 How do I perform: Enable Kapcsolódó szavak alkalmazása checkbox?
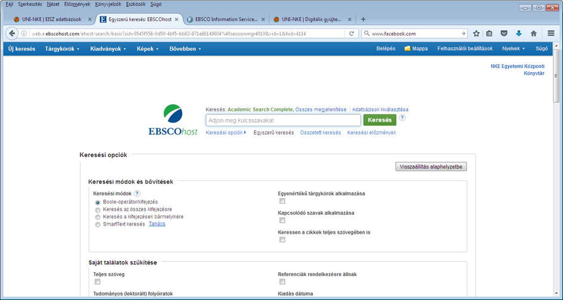click(x=282, y=220)
